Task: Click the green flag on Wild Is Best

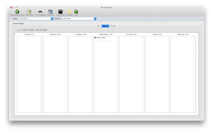Action: (x=95, y=37)
